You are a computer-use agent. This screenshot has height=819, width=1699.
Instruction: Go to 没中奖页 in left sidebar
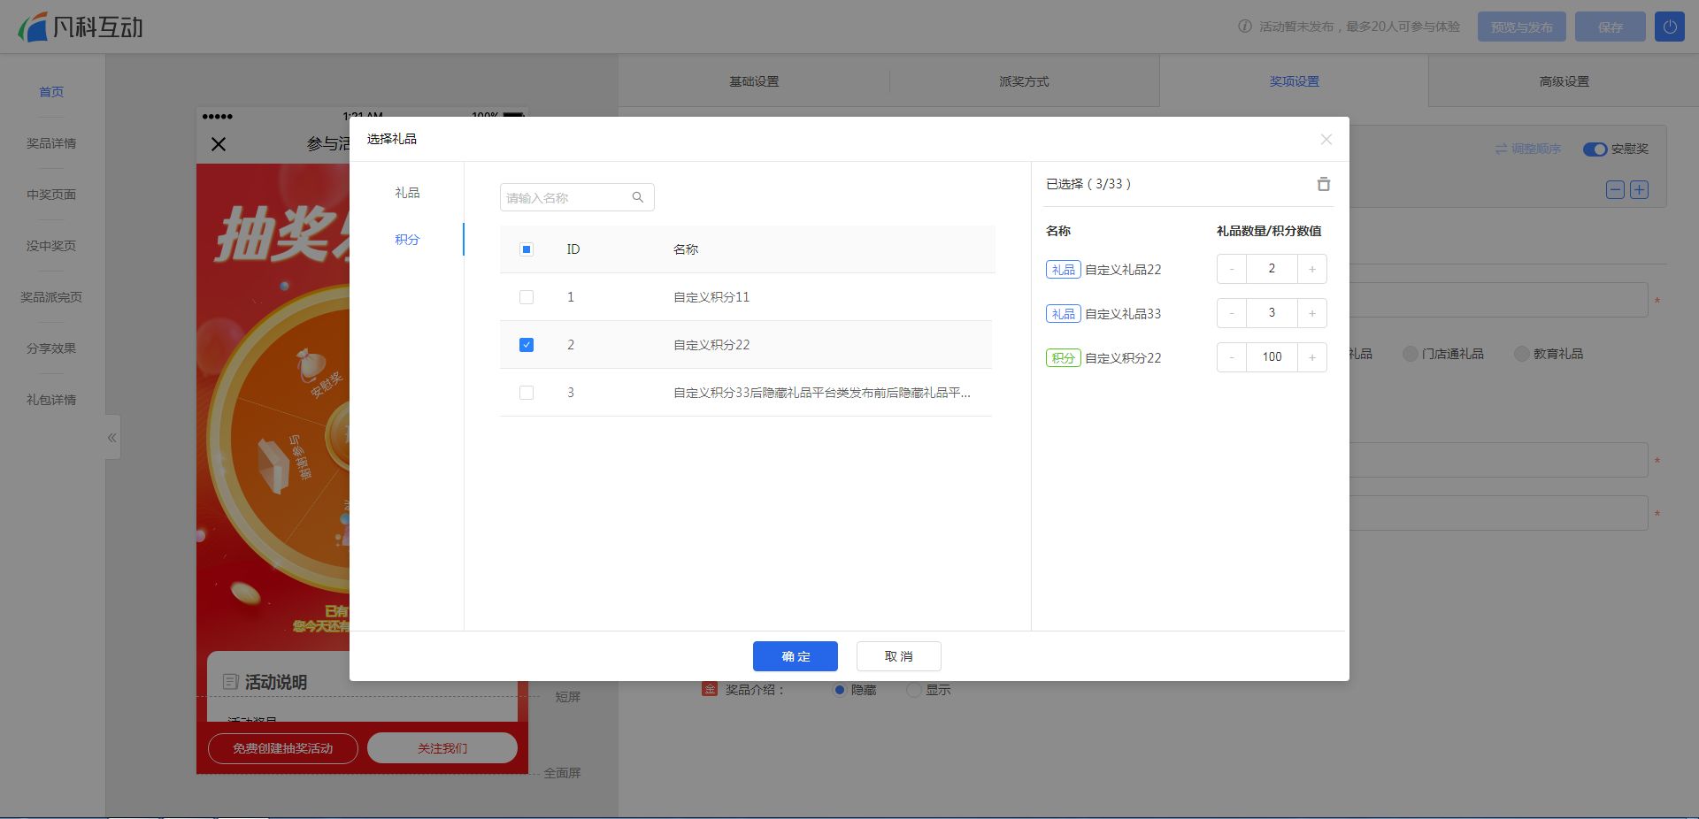pos(51,246)
